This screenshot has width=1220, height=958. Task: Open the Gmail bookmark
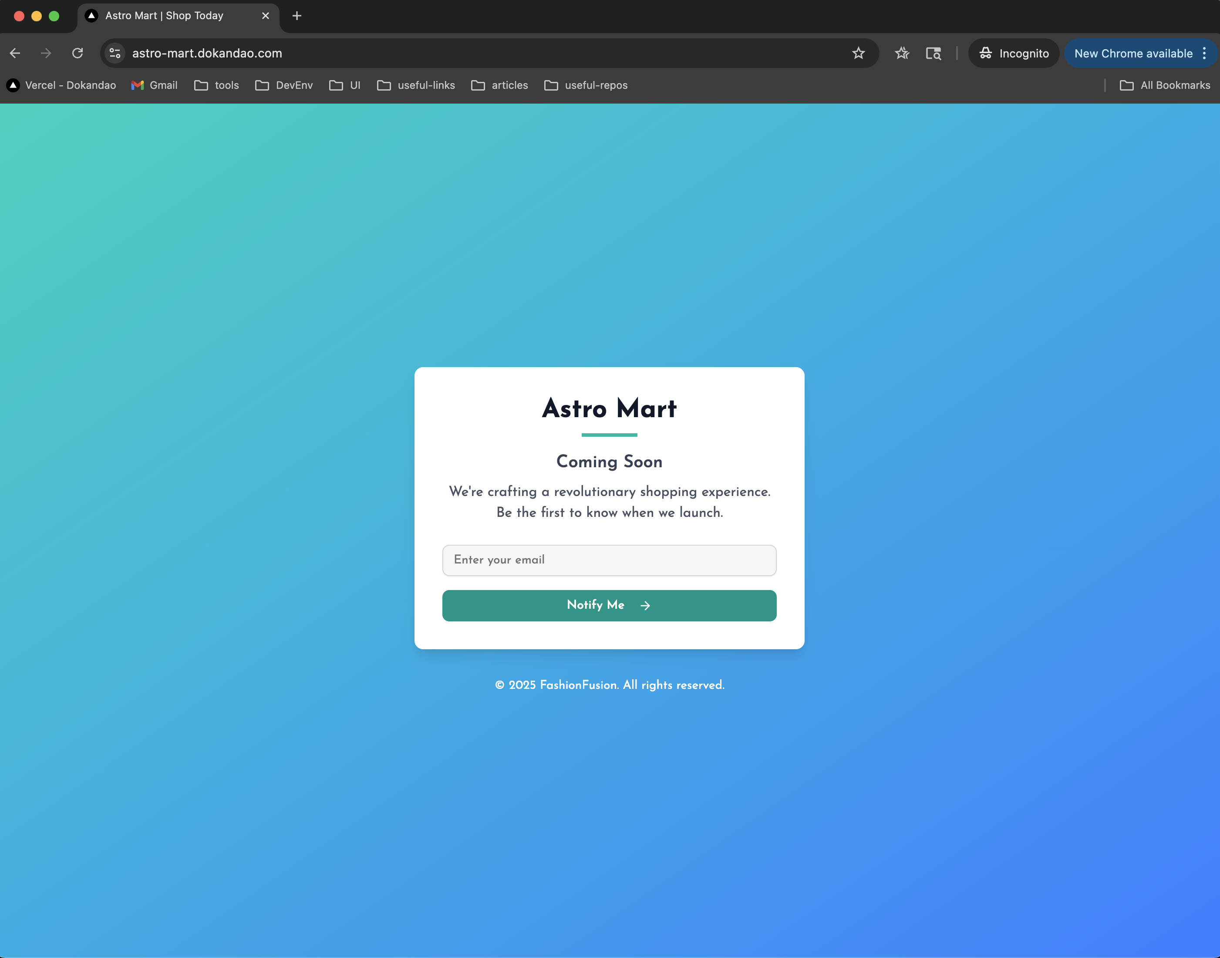point(154,85)
